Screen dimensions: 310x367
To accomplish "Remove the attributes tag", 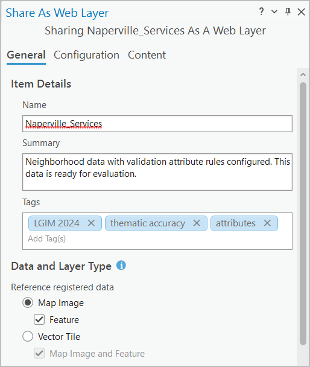I will click(x=267, y=223).
